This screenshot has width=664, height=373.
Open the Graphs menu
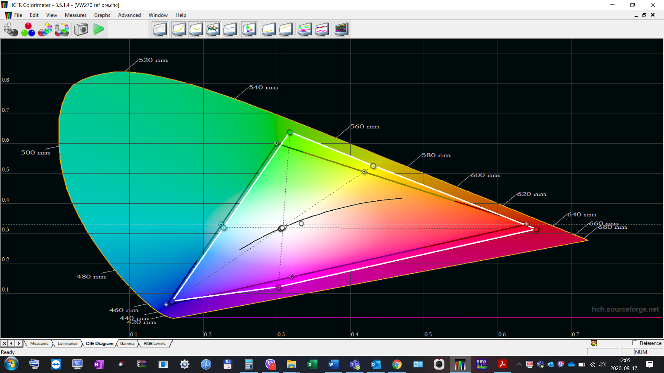coord(102,15)
